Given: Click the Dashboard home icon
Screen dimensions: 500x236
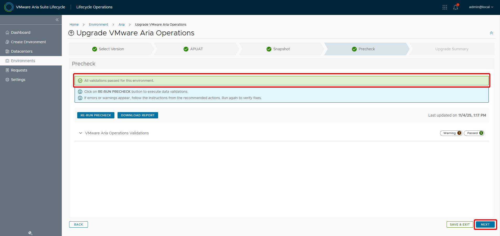Looking at the screenshot, I should click(7, 32).
